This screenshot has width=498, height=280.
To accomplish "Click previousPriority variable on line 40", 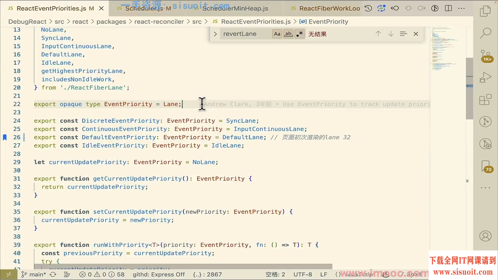I will (93, 253).
